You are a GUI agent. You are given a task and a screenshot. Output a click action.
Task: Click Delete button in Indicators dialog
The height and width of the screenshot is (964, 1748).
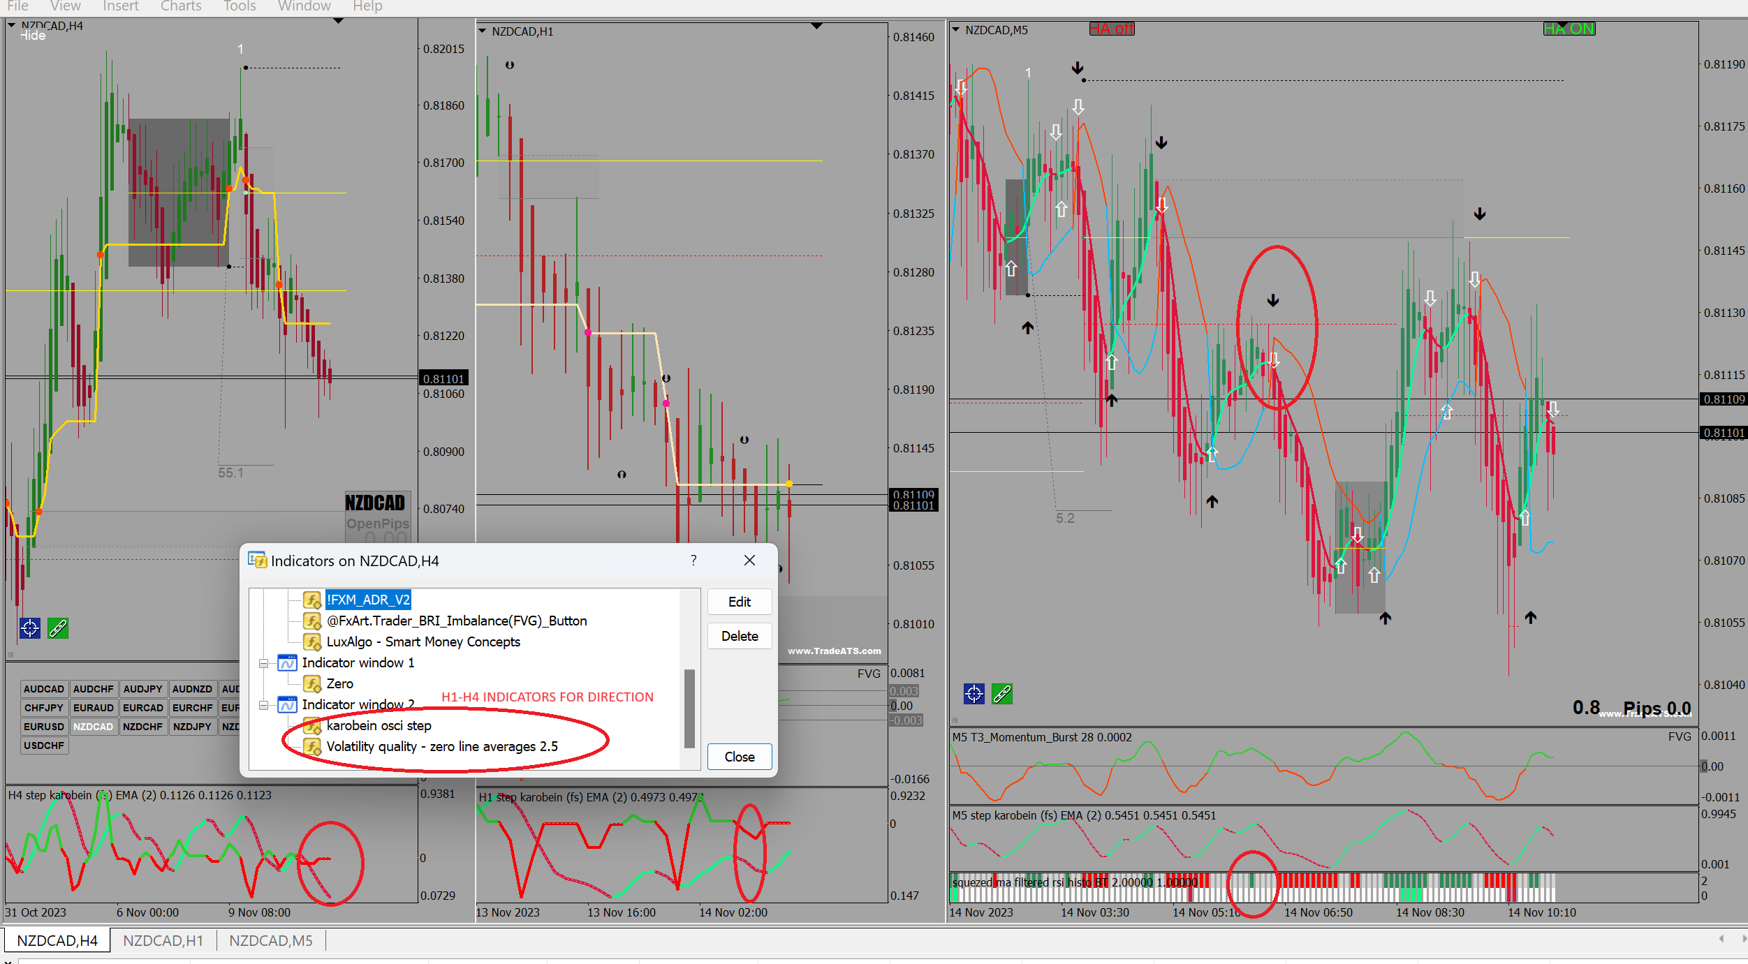739,636
